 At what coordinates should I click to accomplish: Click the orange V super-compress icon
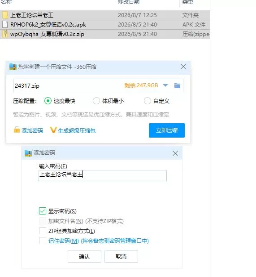[53, 130]
